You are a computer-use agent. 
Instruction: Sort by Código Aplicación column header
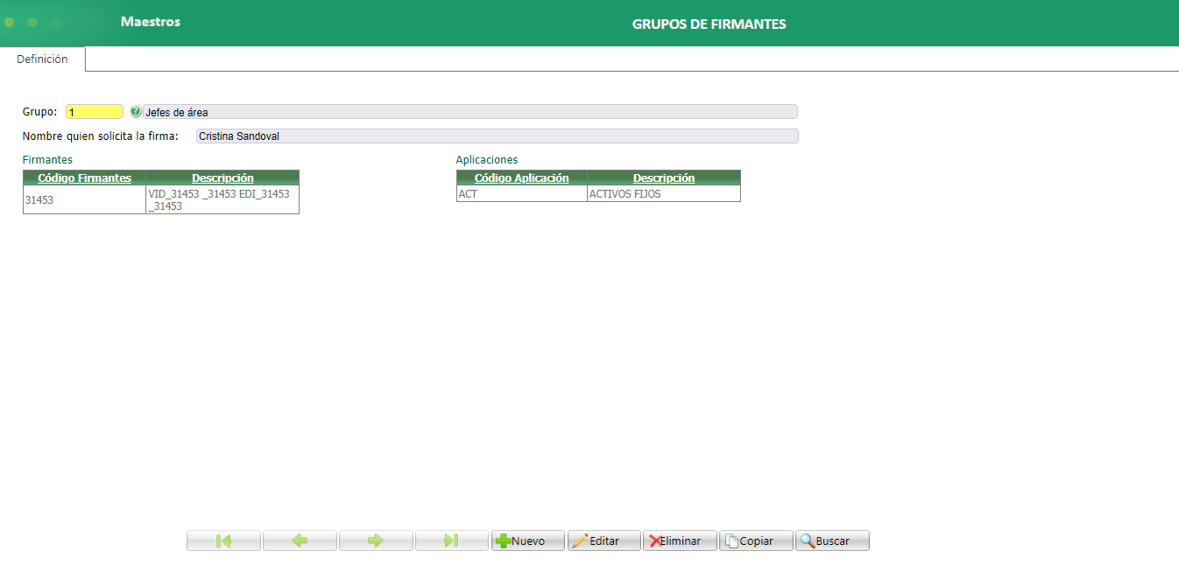coord(522,178)
